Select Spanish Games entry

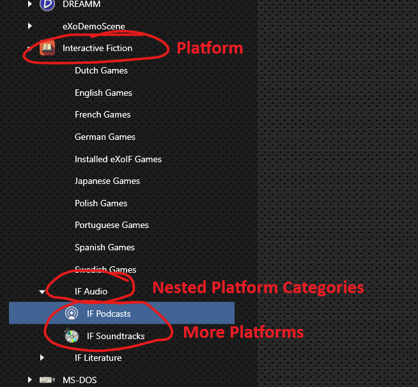point(104,247)
